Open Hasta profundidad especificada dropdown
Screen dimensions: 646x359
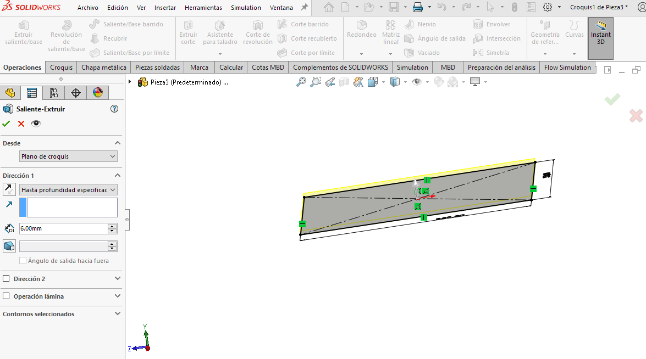tap(68, 189)
